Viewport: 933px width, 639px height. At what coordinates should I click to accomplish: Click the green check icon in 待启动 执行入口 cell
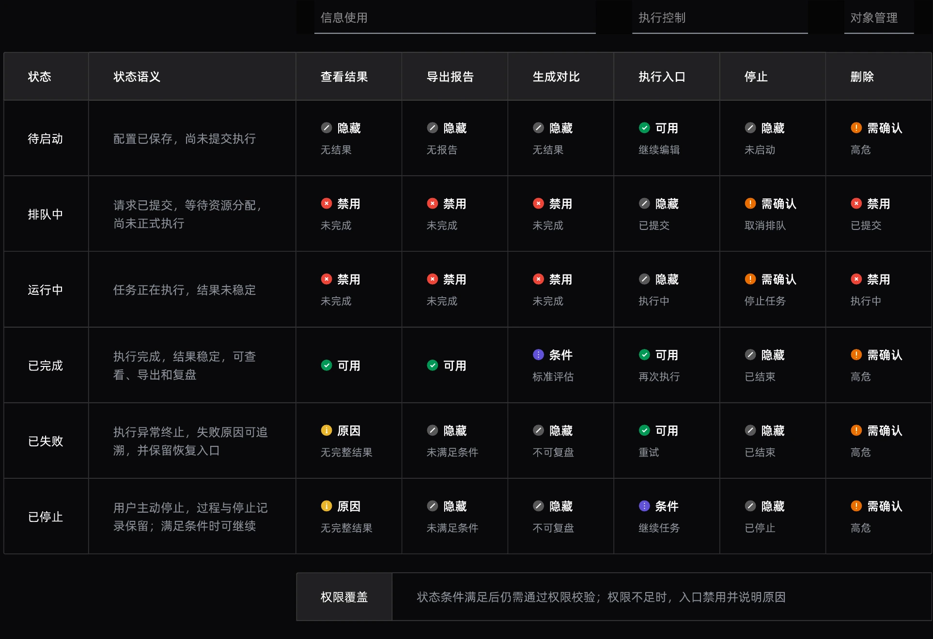coord(644,128)
